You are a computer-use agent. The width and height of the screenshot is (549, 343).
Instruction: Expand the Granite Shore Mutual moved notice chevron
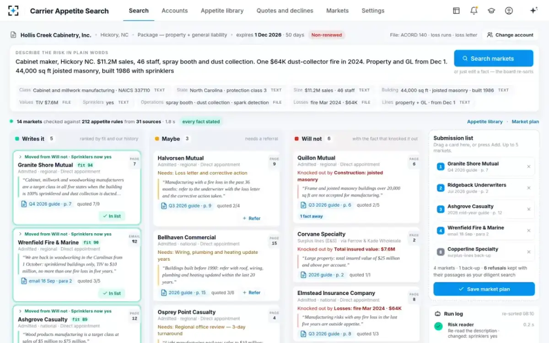coord(21,157)
